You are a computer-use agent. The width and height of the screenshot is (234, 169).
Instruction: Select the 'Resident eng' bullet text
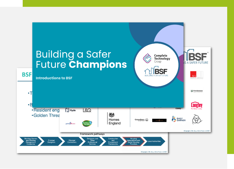[47, 110]
